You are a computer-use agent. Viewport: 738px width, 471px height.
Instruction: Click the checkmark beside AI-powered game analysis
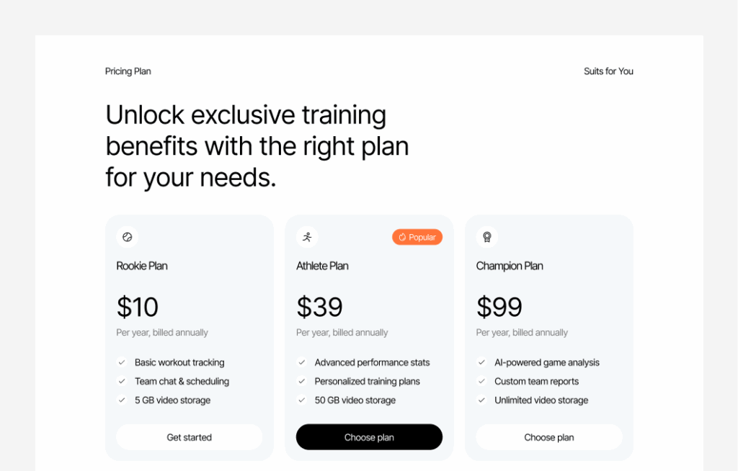coord(482,362)
